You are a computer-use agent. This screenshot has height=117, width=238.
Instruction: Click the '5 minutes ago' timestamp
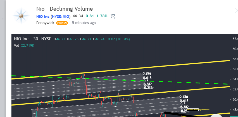[x=84, y=23]
